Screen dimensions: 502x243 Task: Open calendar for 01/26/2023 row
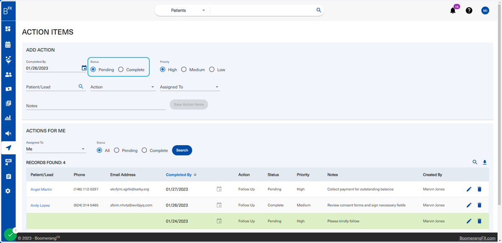tap(219, 205)
